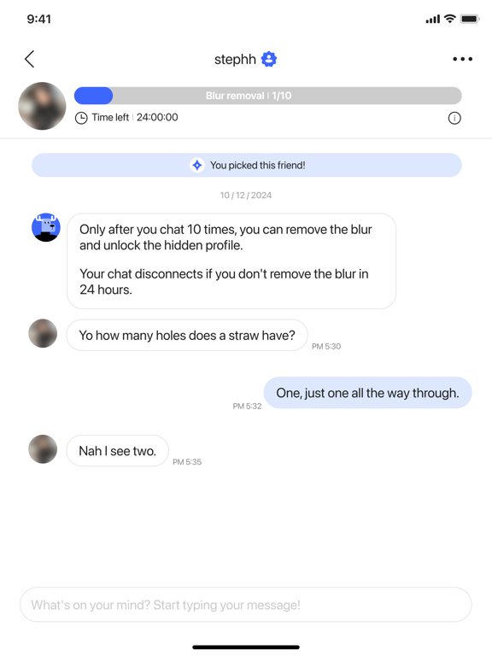Select the 'Yo how many holes' message bubble
Image resolution: width=492 pixels, height=656 pixels.
(x=187, y=335)
